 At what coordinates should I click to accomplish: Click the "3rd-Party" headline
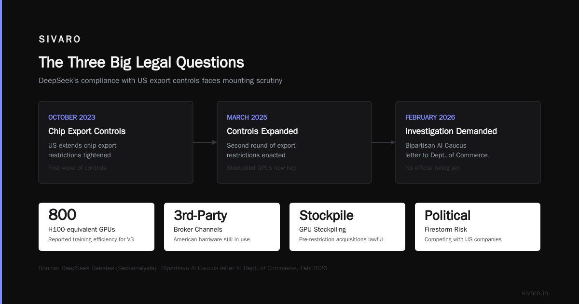(200, 215)
